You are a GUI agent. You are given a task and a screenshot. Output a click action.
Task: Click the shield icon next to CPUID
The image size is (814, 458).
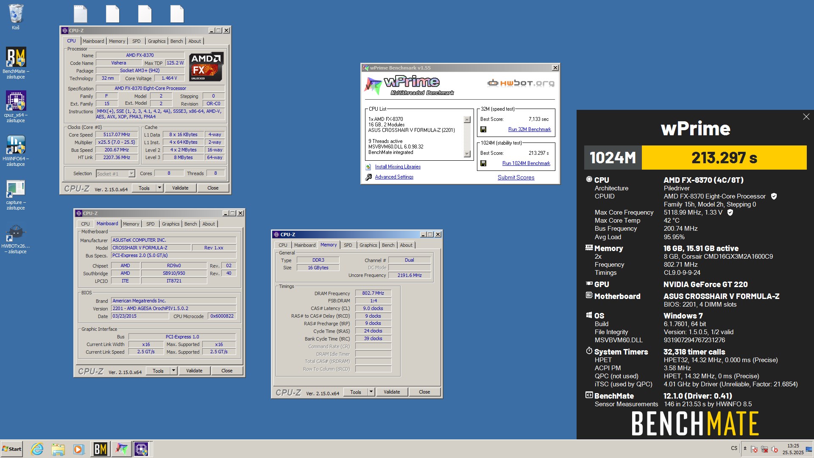[774, 196]
